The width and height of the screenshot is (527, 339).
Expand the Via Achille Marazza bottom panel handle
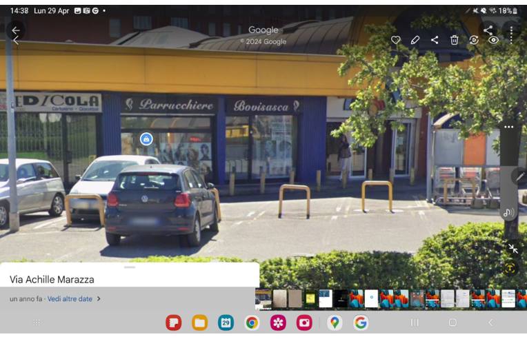(x=130, y=267)
